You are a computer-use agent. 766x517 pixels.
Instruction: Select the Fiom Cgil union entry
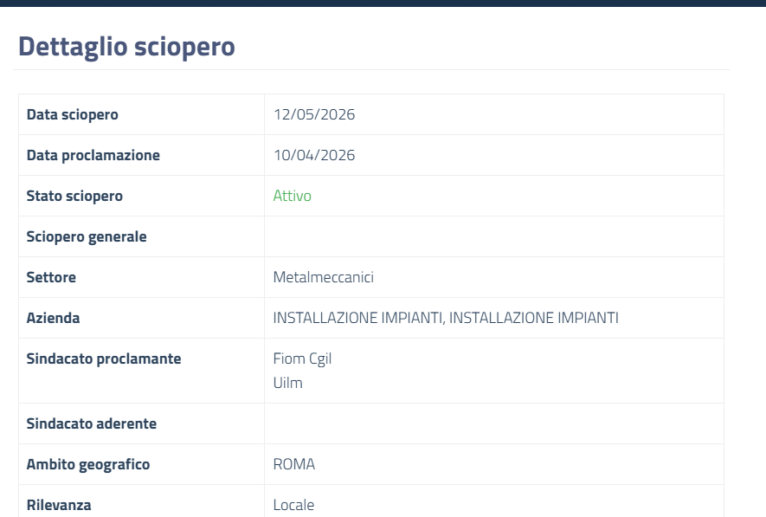coord(302,359)
